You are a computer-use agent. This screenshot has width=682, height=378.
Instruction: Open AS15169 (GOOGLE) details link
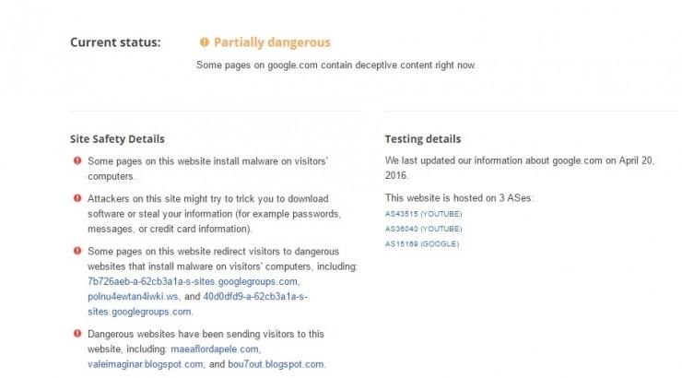click(x=422, y=244)
